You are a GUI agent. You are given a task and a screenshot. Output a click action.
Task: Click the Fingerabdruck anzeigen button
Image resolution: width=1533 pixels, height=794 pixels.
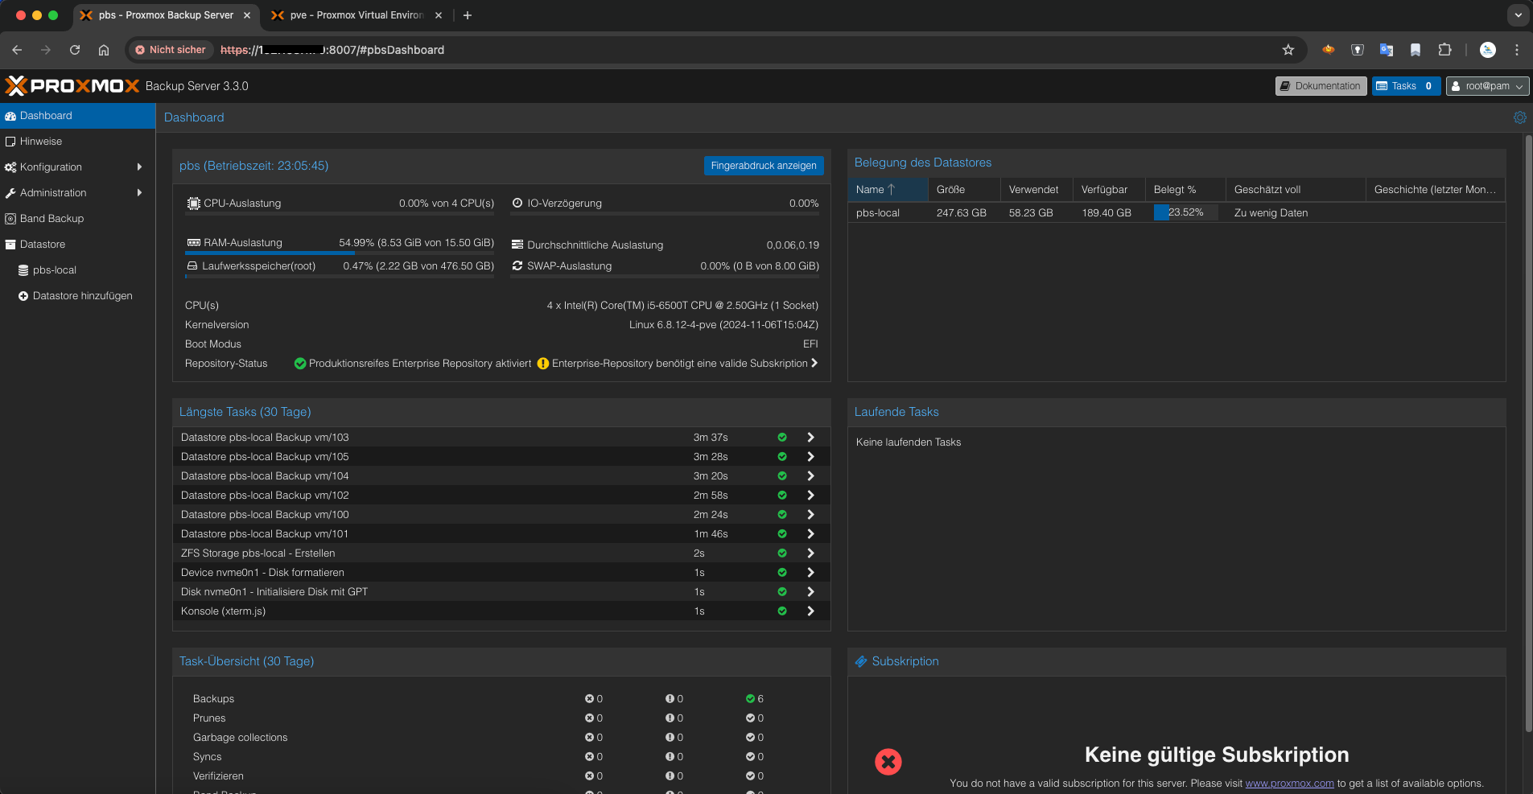pos(763,166)
